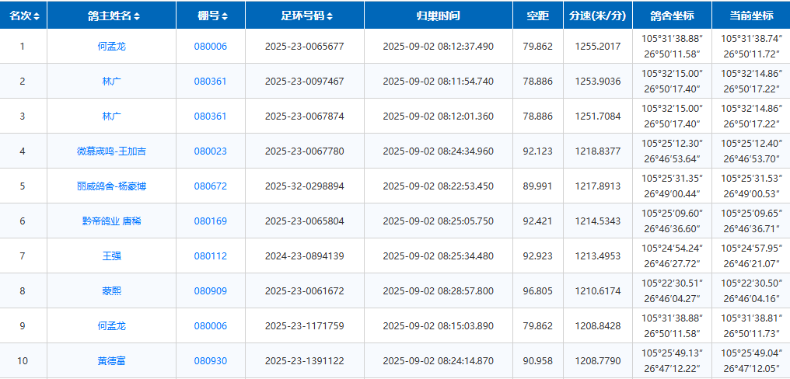Click the sort icon next to 足环号码
The image size is (790, 379).
(x=330, y=16)
